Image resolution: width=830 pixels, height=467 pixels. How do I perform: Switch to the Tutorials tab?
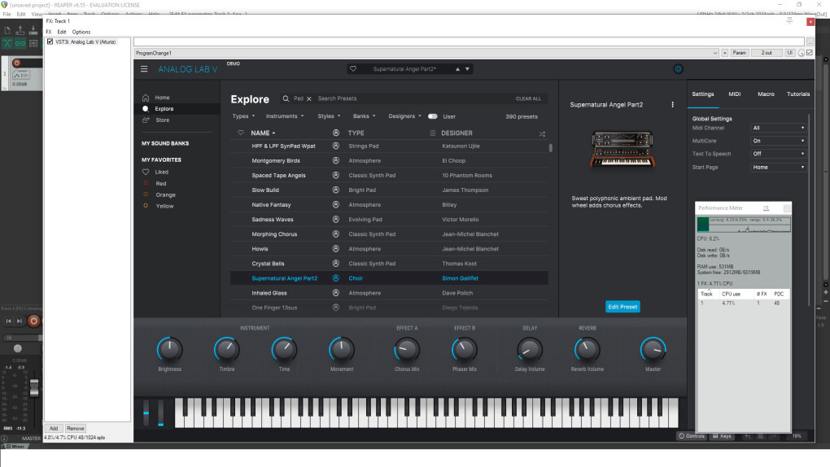tap(798, 94)
